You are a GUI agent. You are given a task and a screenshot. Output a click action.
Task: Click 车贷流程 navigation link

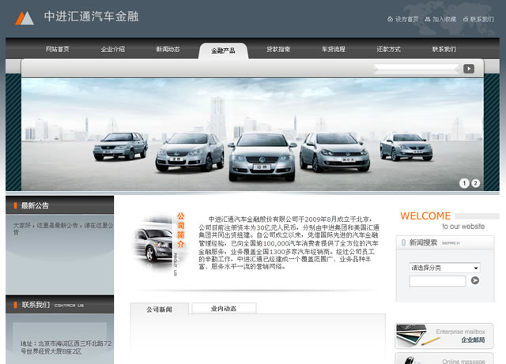click(334, 49)
